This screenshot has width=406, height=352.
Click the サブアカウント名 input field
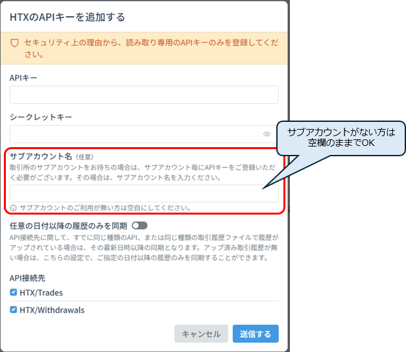click(144, 193)
